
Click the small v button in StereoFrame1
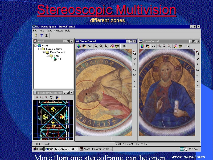point(198,86)
